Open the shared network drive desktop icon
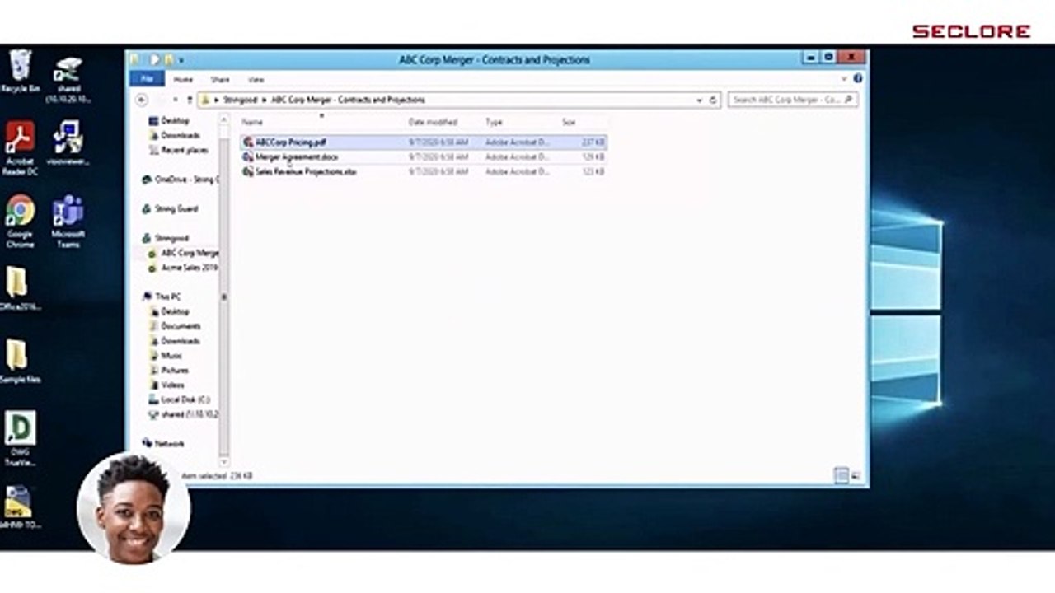The width and height of the screenshot is (1055, 593). point(68,80)
